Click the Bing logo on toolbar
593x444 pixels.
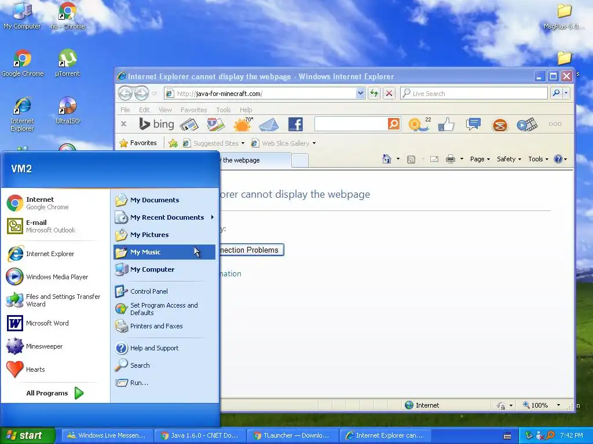(156, 124)
